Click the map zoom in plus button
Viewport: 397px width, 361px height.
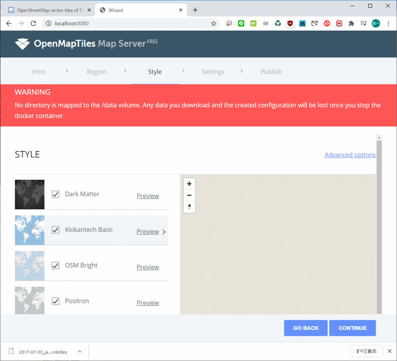[x=189, y=184]
